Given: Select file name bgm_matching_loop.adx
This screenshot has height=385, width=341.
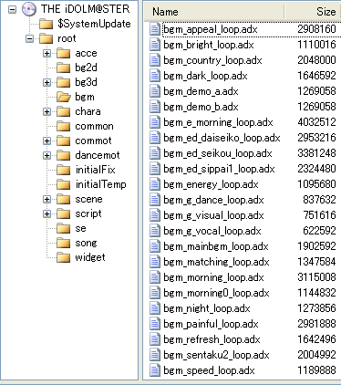Looking at the screenshot, I should 216,262.
